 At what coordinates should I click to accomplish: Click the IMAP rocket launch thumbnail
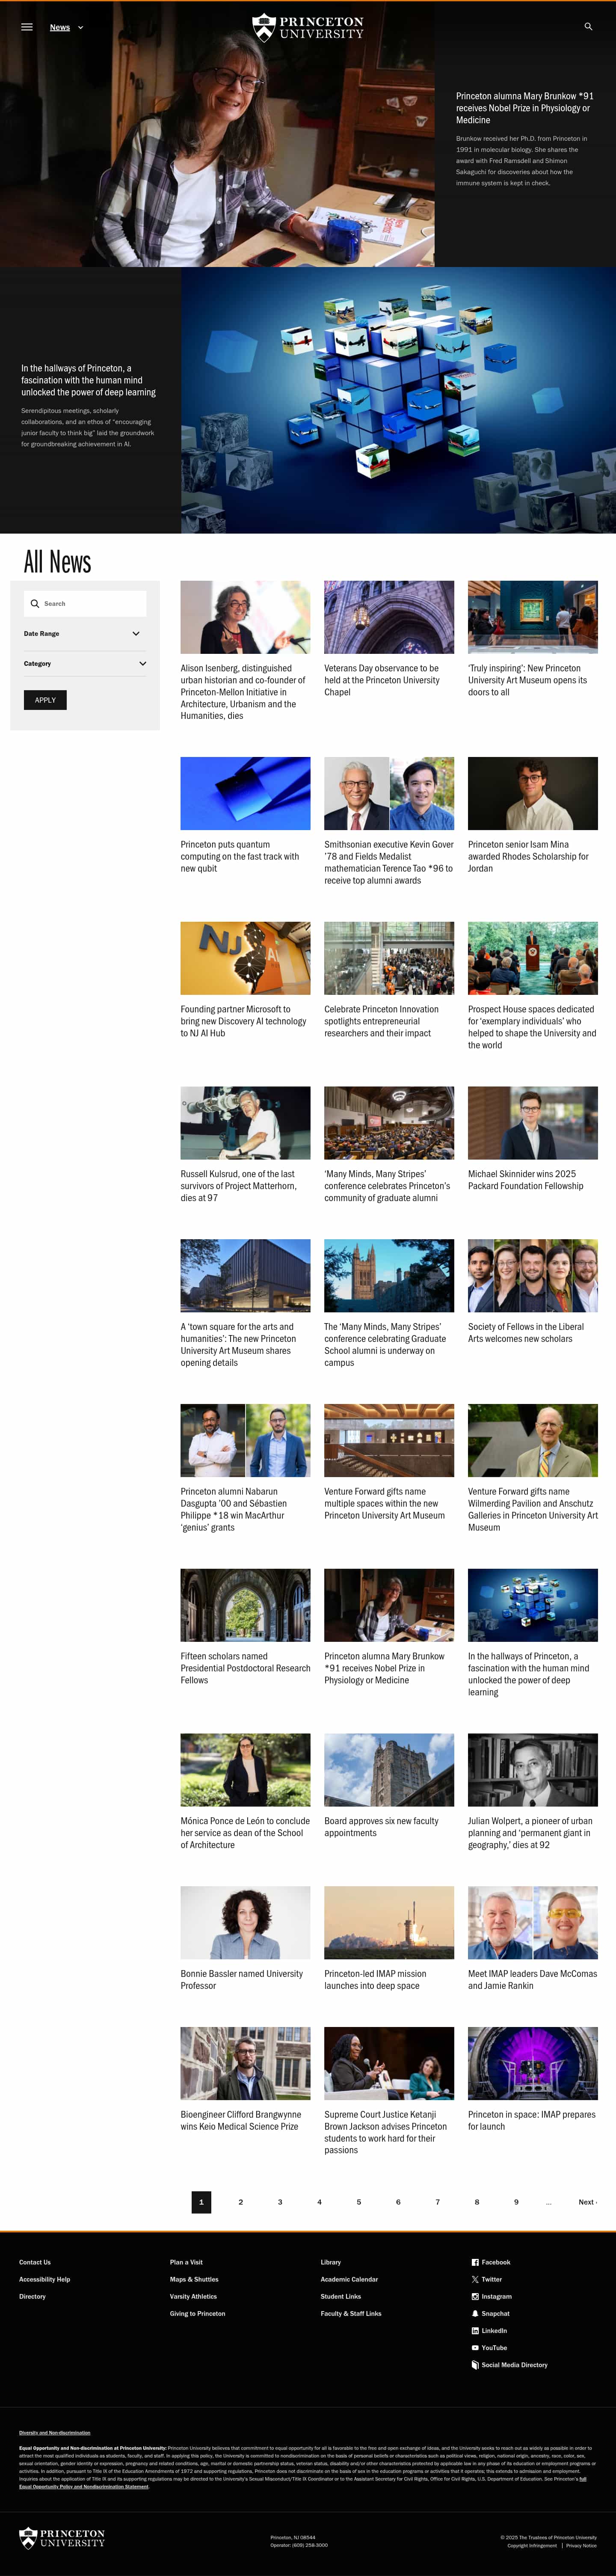click(389, 1922)
